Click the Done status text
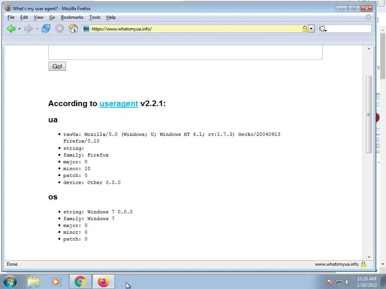The height and width of the screenshot is (289, 386). (x=12, y=264)
